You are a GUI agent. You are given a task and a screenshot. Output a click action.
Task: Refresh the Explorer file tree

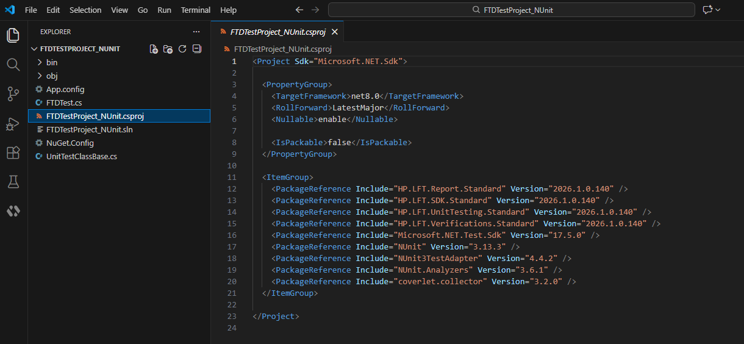pos(182,49)
